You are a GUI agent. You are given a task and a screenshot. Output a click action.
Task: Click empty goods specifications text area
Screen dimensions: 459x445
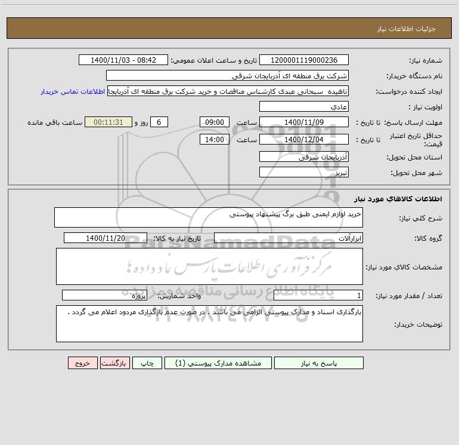point(209,266)
